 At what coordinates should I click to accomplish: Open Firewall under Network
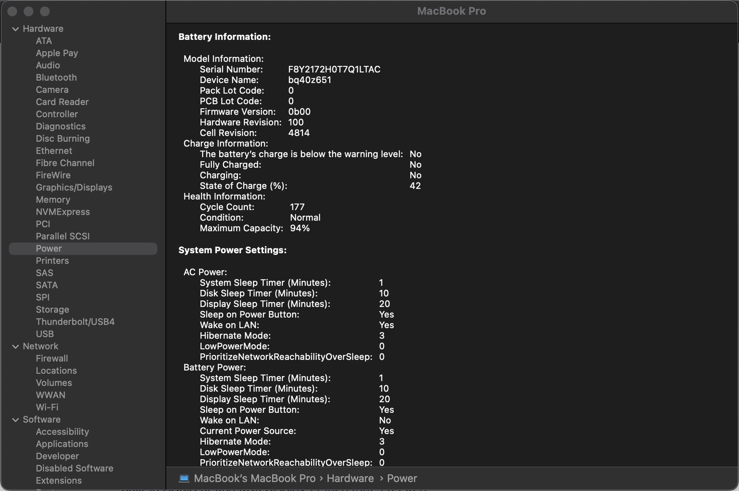[52, 359]
